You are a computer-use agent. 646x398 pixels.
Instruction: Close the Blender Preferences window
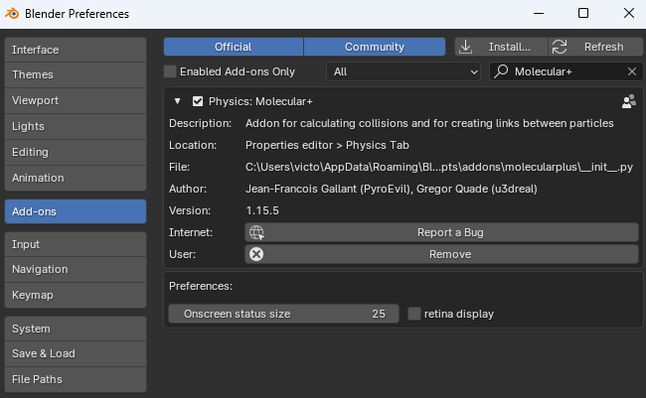[x=629, y=14]
